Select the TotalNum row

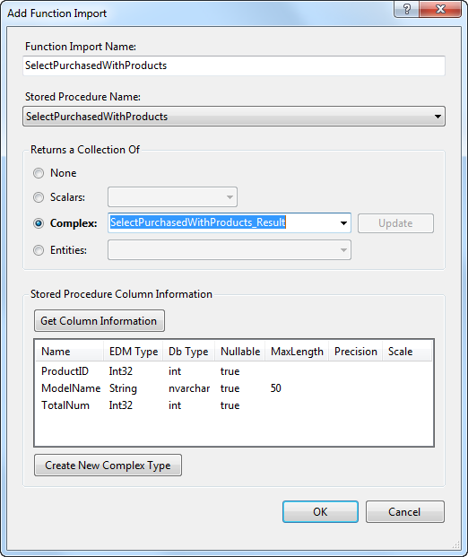(234, 405)
